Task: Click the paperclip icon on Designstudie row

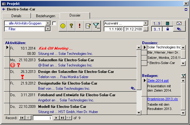Action: point(133,88)
